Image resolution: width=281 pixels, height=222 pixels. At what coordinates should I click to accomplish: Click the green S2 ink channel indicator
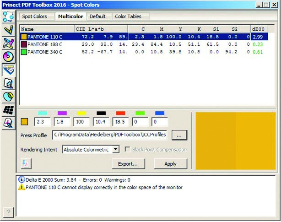[140, 113]
